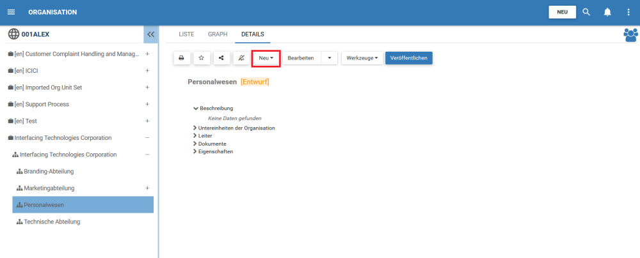This screenshot has height=258, width=640.
Task: Switch to the GRAPH tab
Action: pos(218,34)
